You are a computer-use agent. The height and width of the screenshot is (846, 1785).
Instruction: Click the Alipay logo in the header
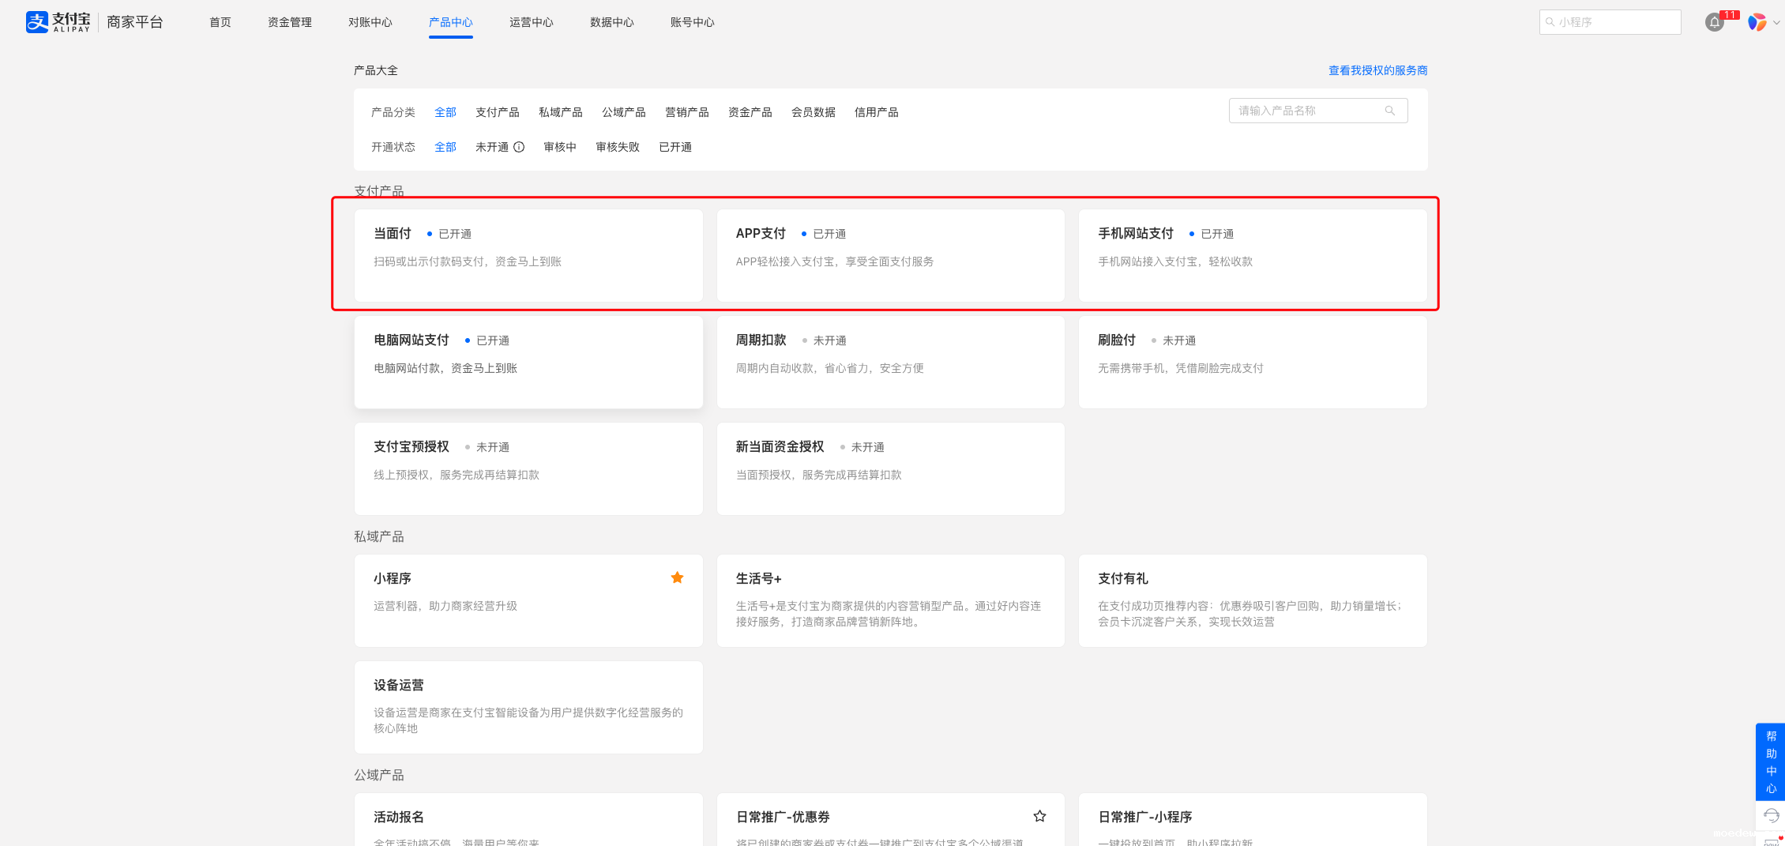(58, 22)
